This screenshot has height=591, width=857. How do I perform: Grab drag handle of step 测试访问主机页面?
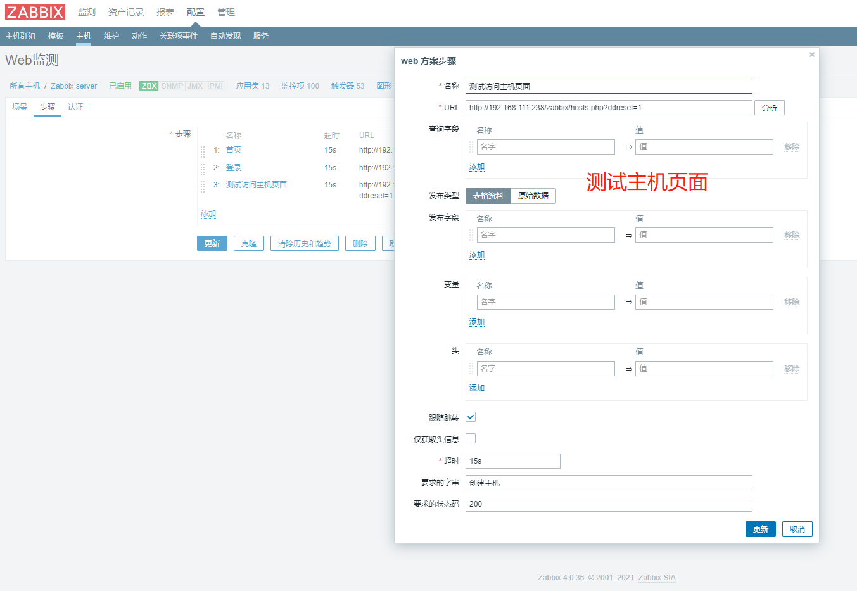(x=203, y=186)
